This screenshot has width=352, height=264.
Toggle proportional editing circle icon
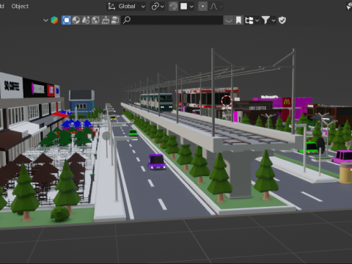[x=202, y=6]
